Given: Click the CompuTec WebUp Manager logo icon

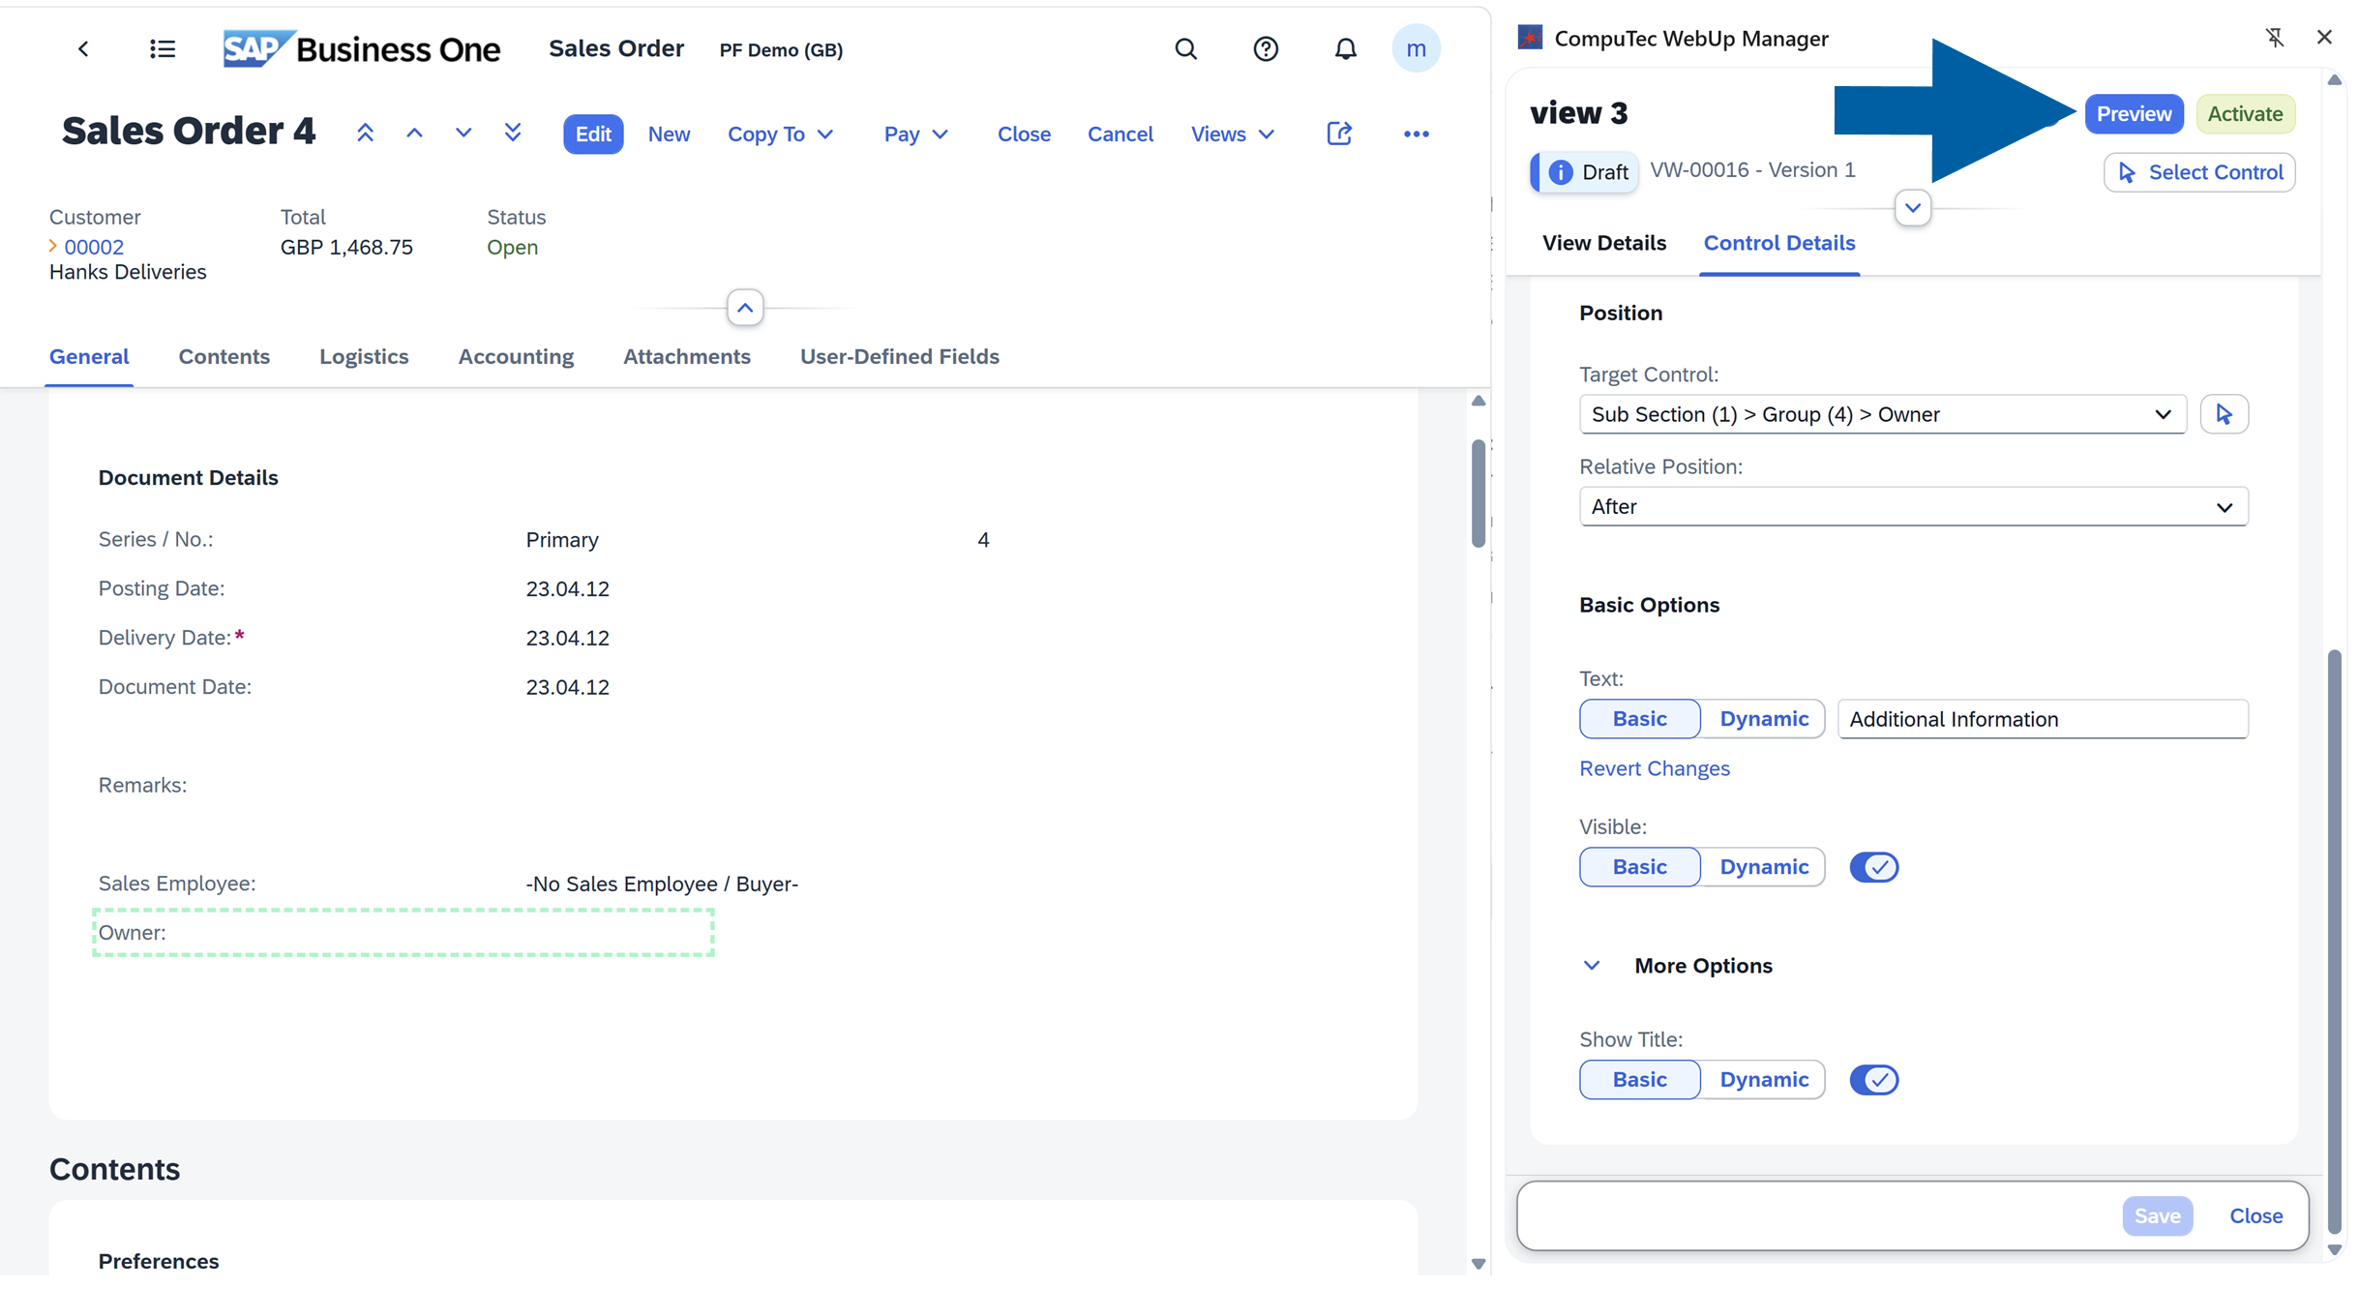Looking at the screenshot, I should click(x=1530, y=38).
